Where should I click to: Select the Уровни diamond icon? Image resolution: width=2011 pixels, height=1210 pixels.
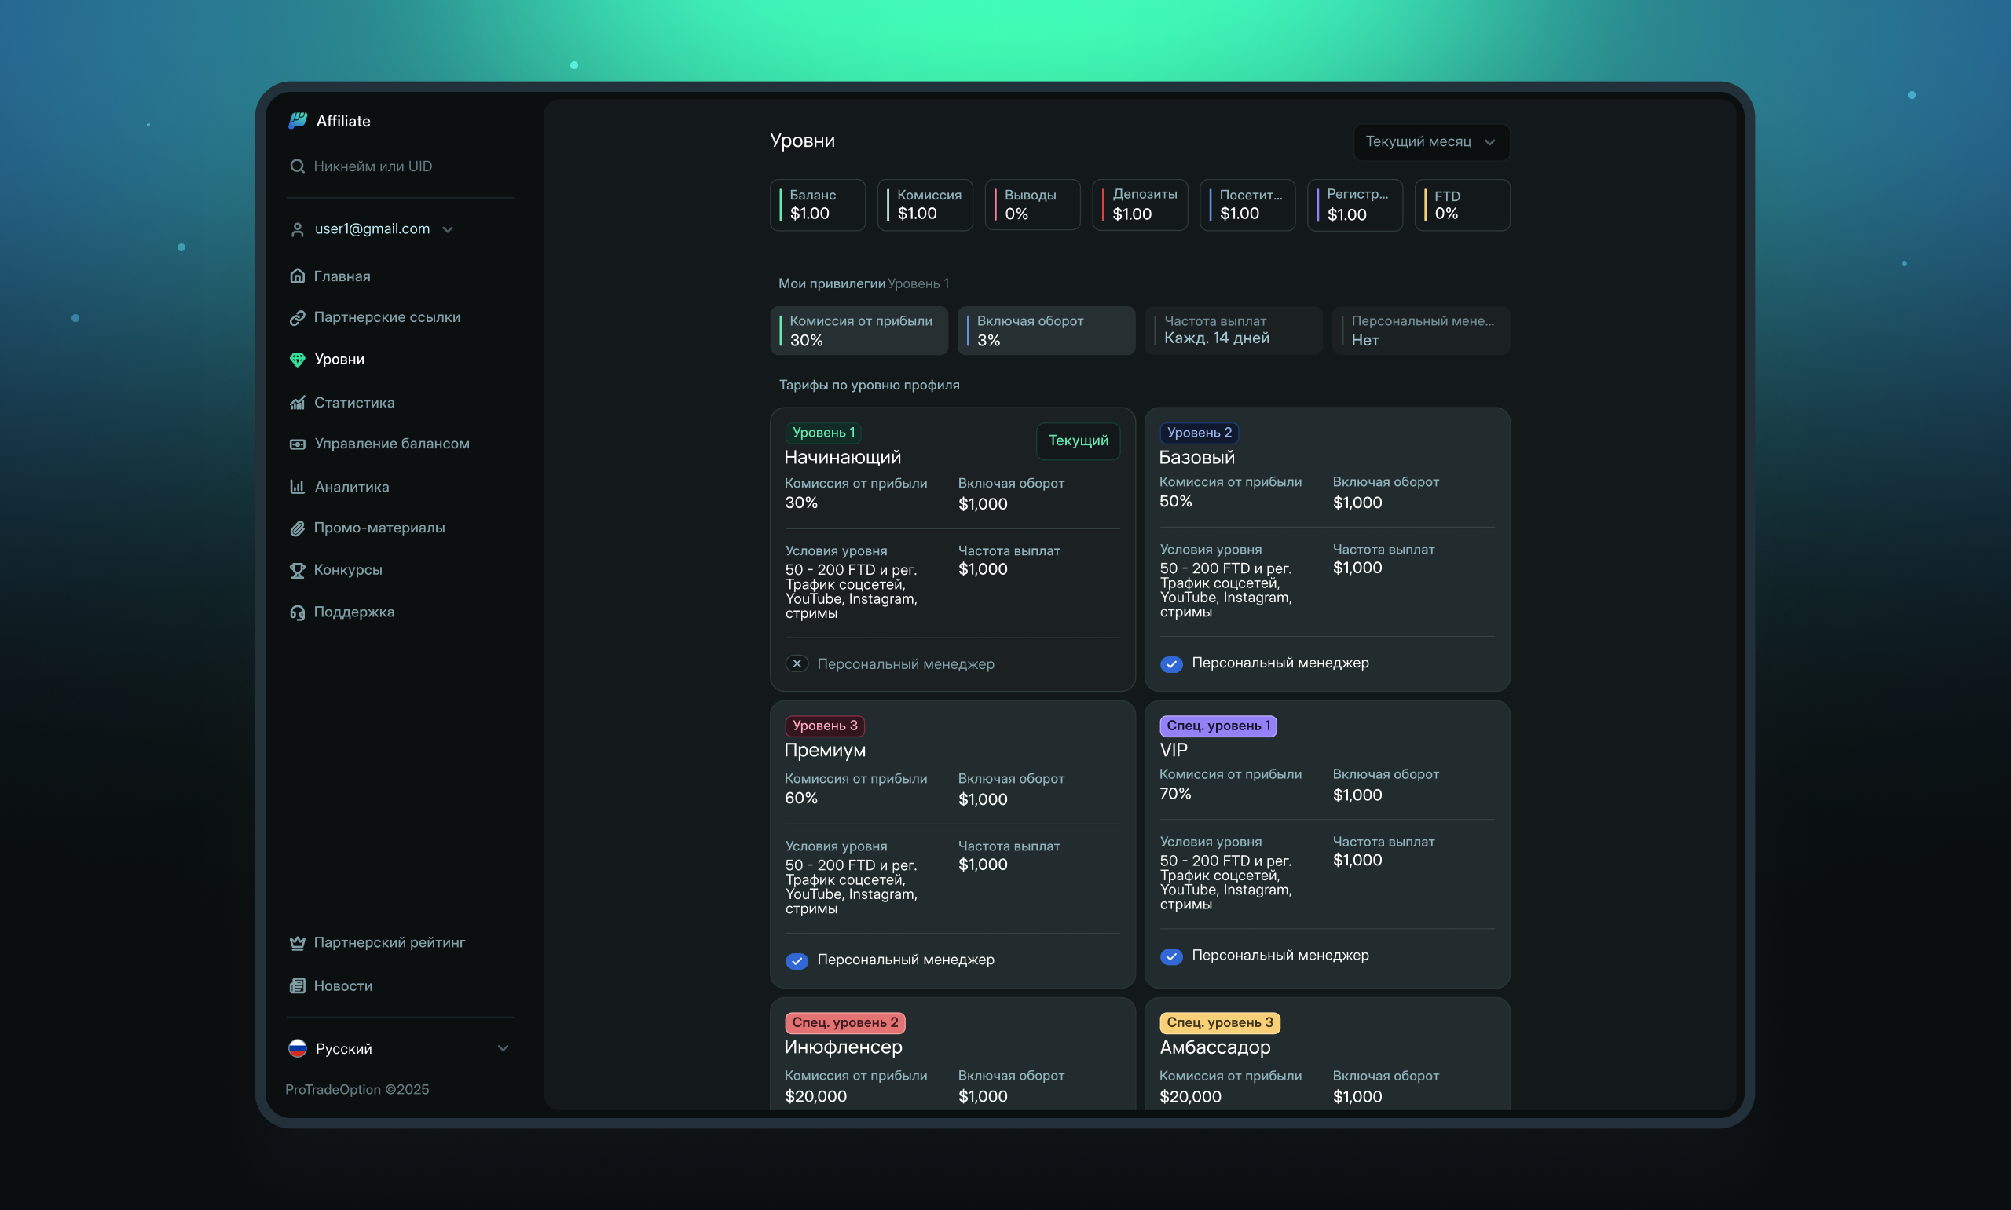click(298, 360)
